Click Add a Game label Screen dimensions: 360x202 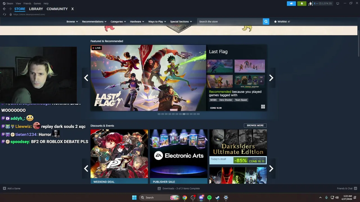click(x=14, y=189)
